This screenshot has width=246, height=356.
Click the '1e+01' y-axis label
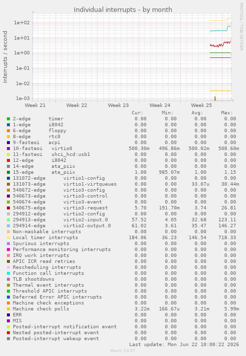(x=22, y=38)
